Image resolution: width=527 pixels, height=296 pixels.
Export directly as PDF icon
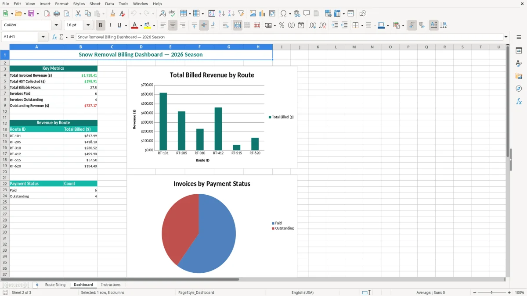point(47,14)
